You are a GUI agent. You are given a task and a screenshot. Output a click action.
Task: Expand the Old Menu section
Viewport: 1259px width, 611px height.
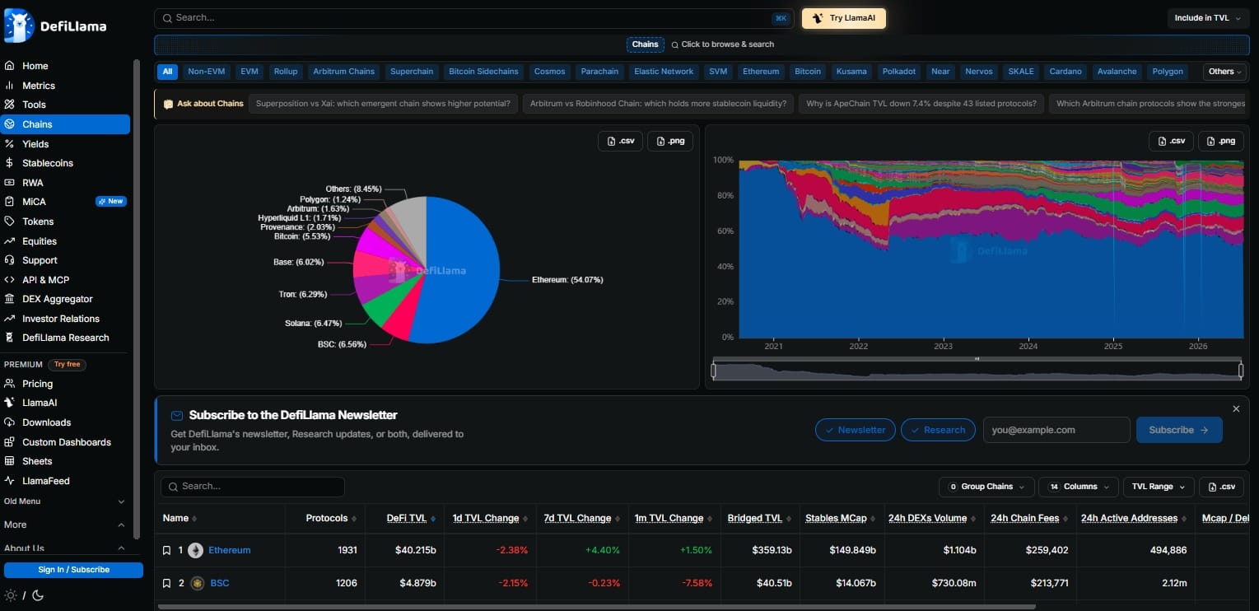64,501
